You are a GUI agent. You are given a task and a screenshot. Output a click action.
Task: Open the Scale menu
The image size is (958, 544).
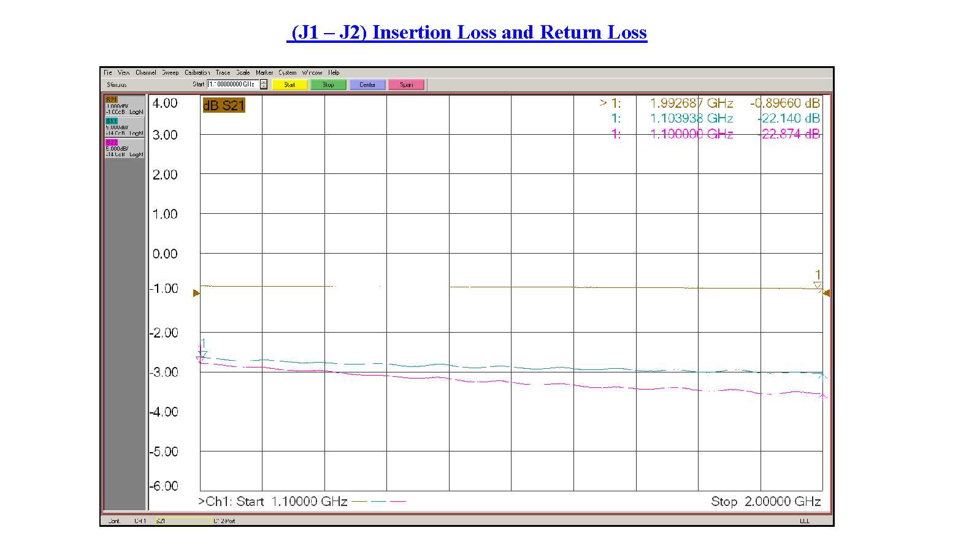click(243, 72)
